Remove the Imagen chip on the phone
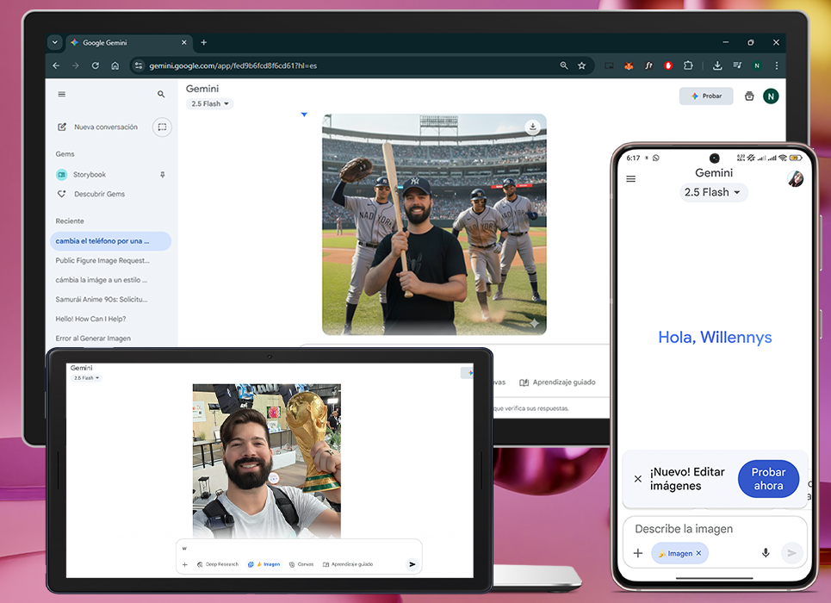 point(698,553)
